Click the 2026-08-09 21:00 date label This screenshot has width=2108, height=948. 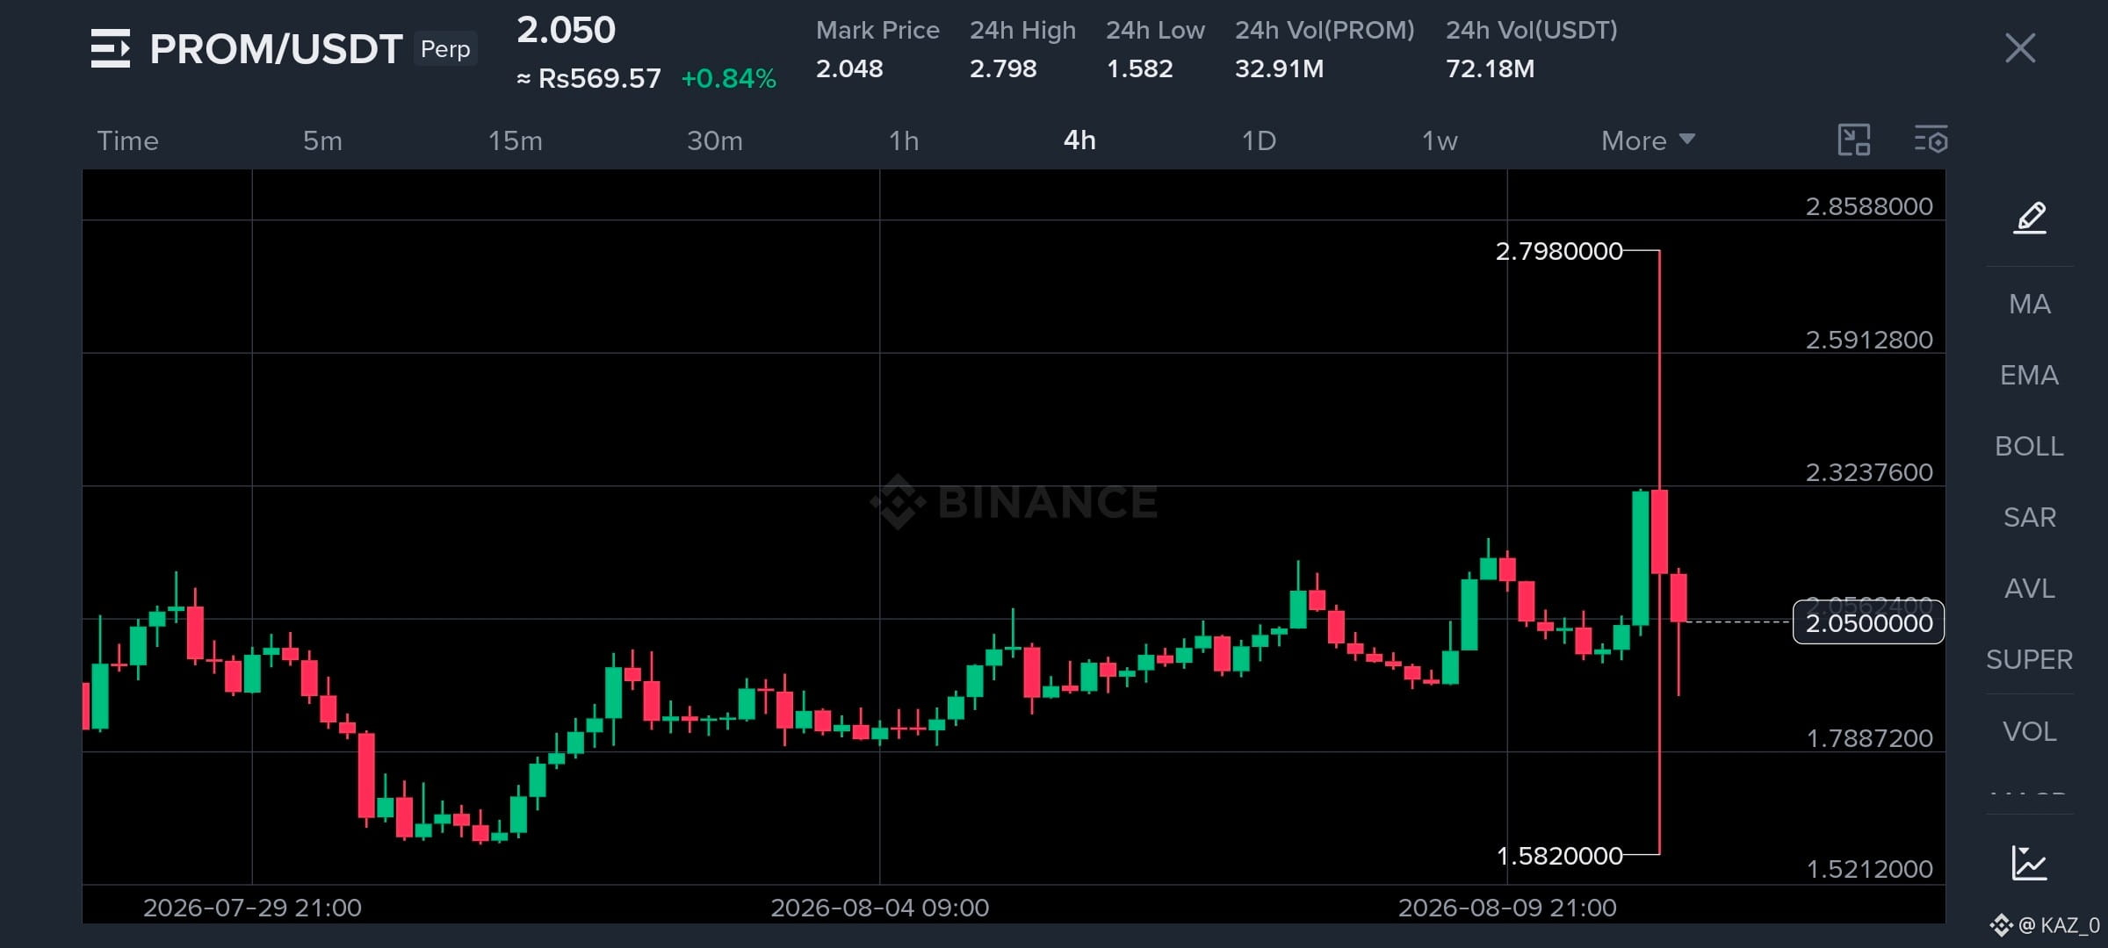pyautogui.click(x=1507, y=908)
